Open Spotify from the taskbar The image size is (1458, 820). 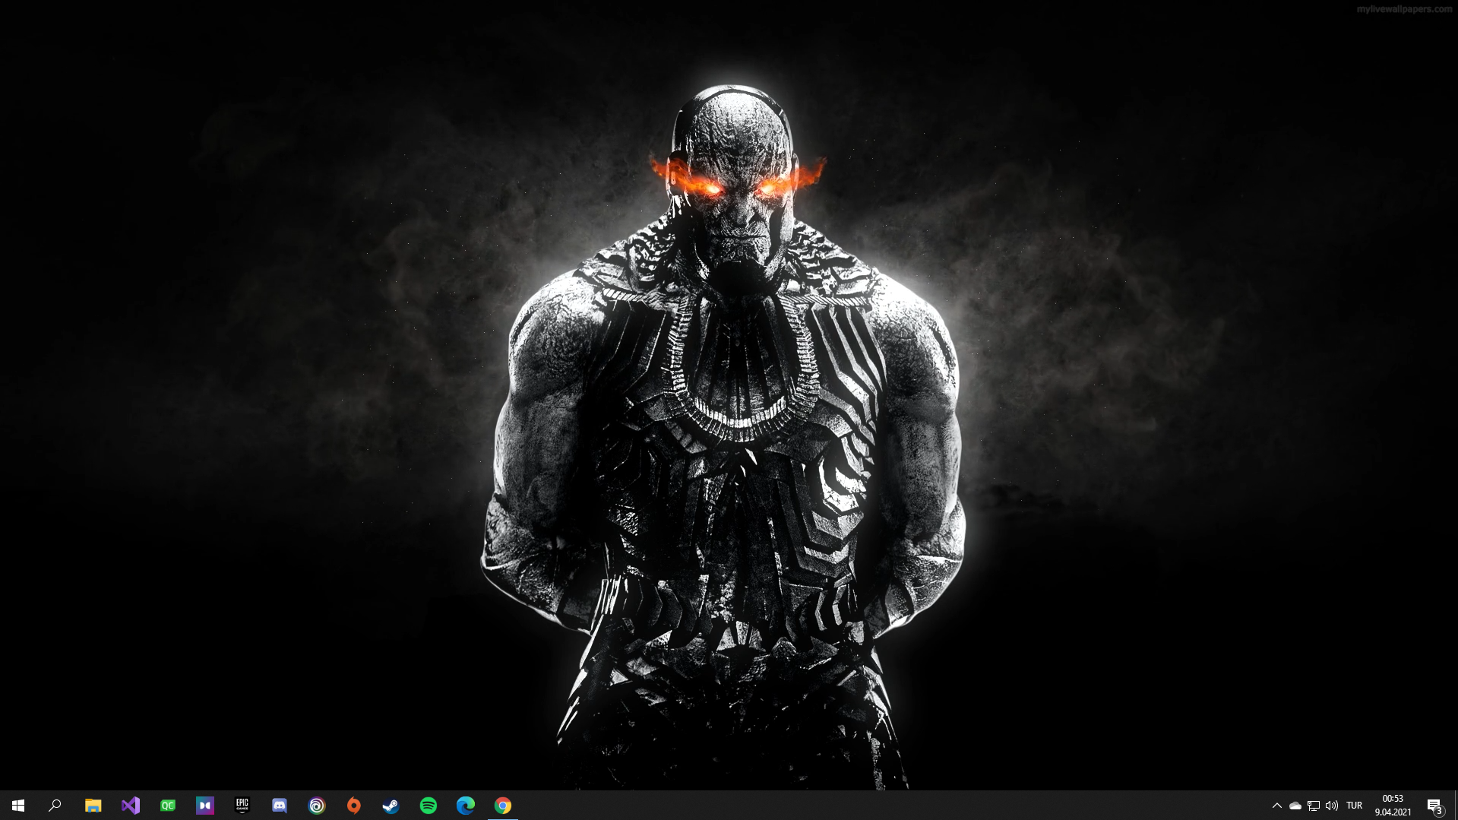pos(428,805)
